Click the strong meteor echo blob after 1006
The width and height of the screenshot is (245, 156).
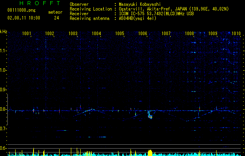click(x=150, y=115)
